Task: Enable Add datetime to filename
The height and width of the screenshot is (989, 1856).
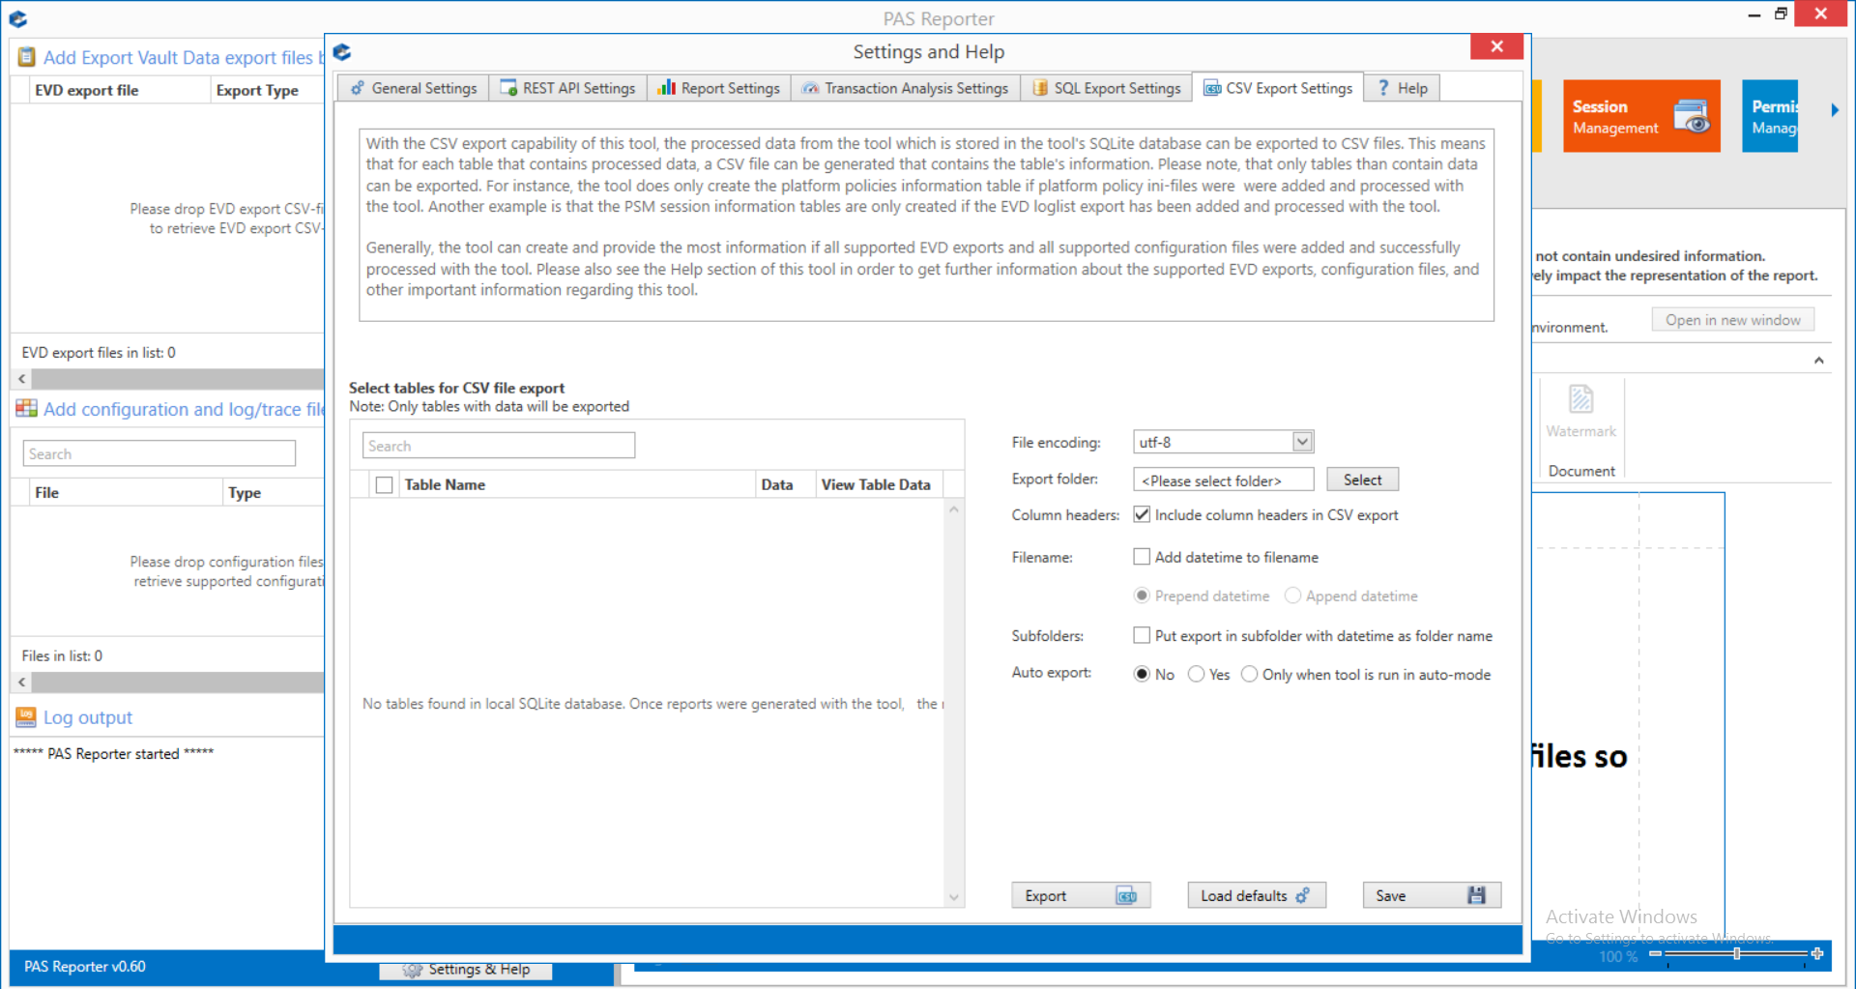Action: coord(1142,558)
